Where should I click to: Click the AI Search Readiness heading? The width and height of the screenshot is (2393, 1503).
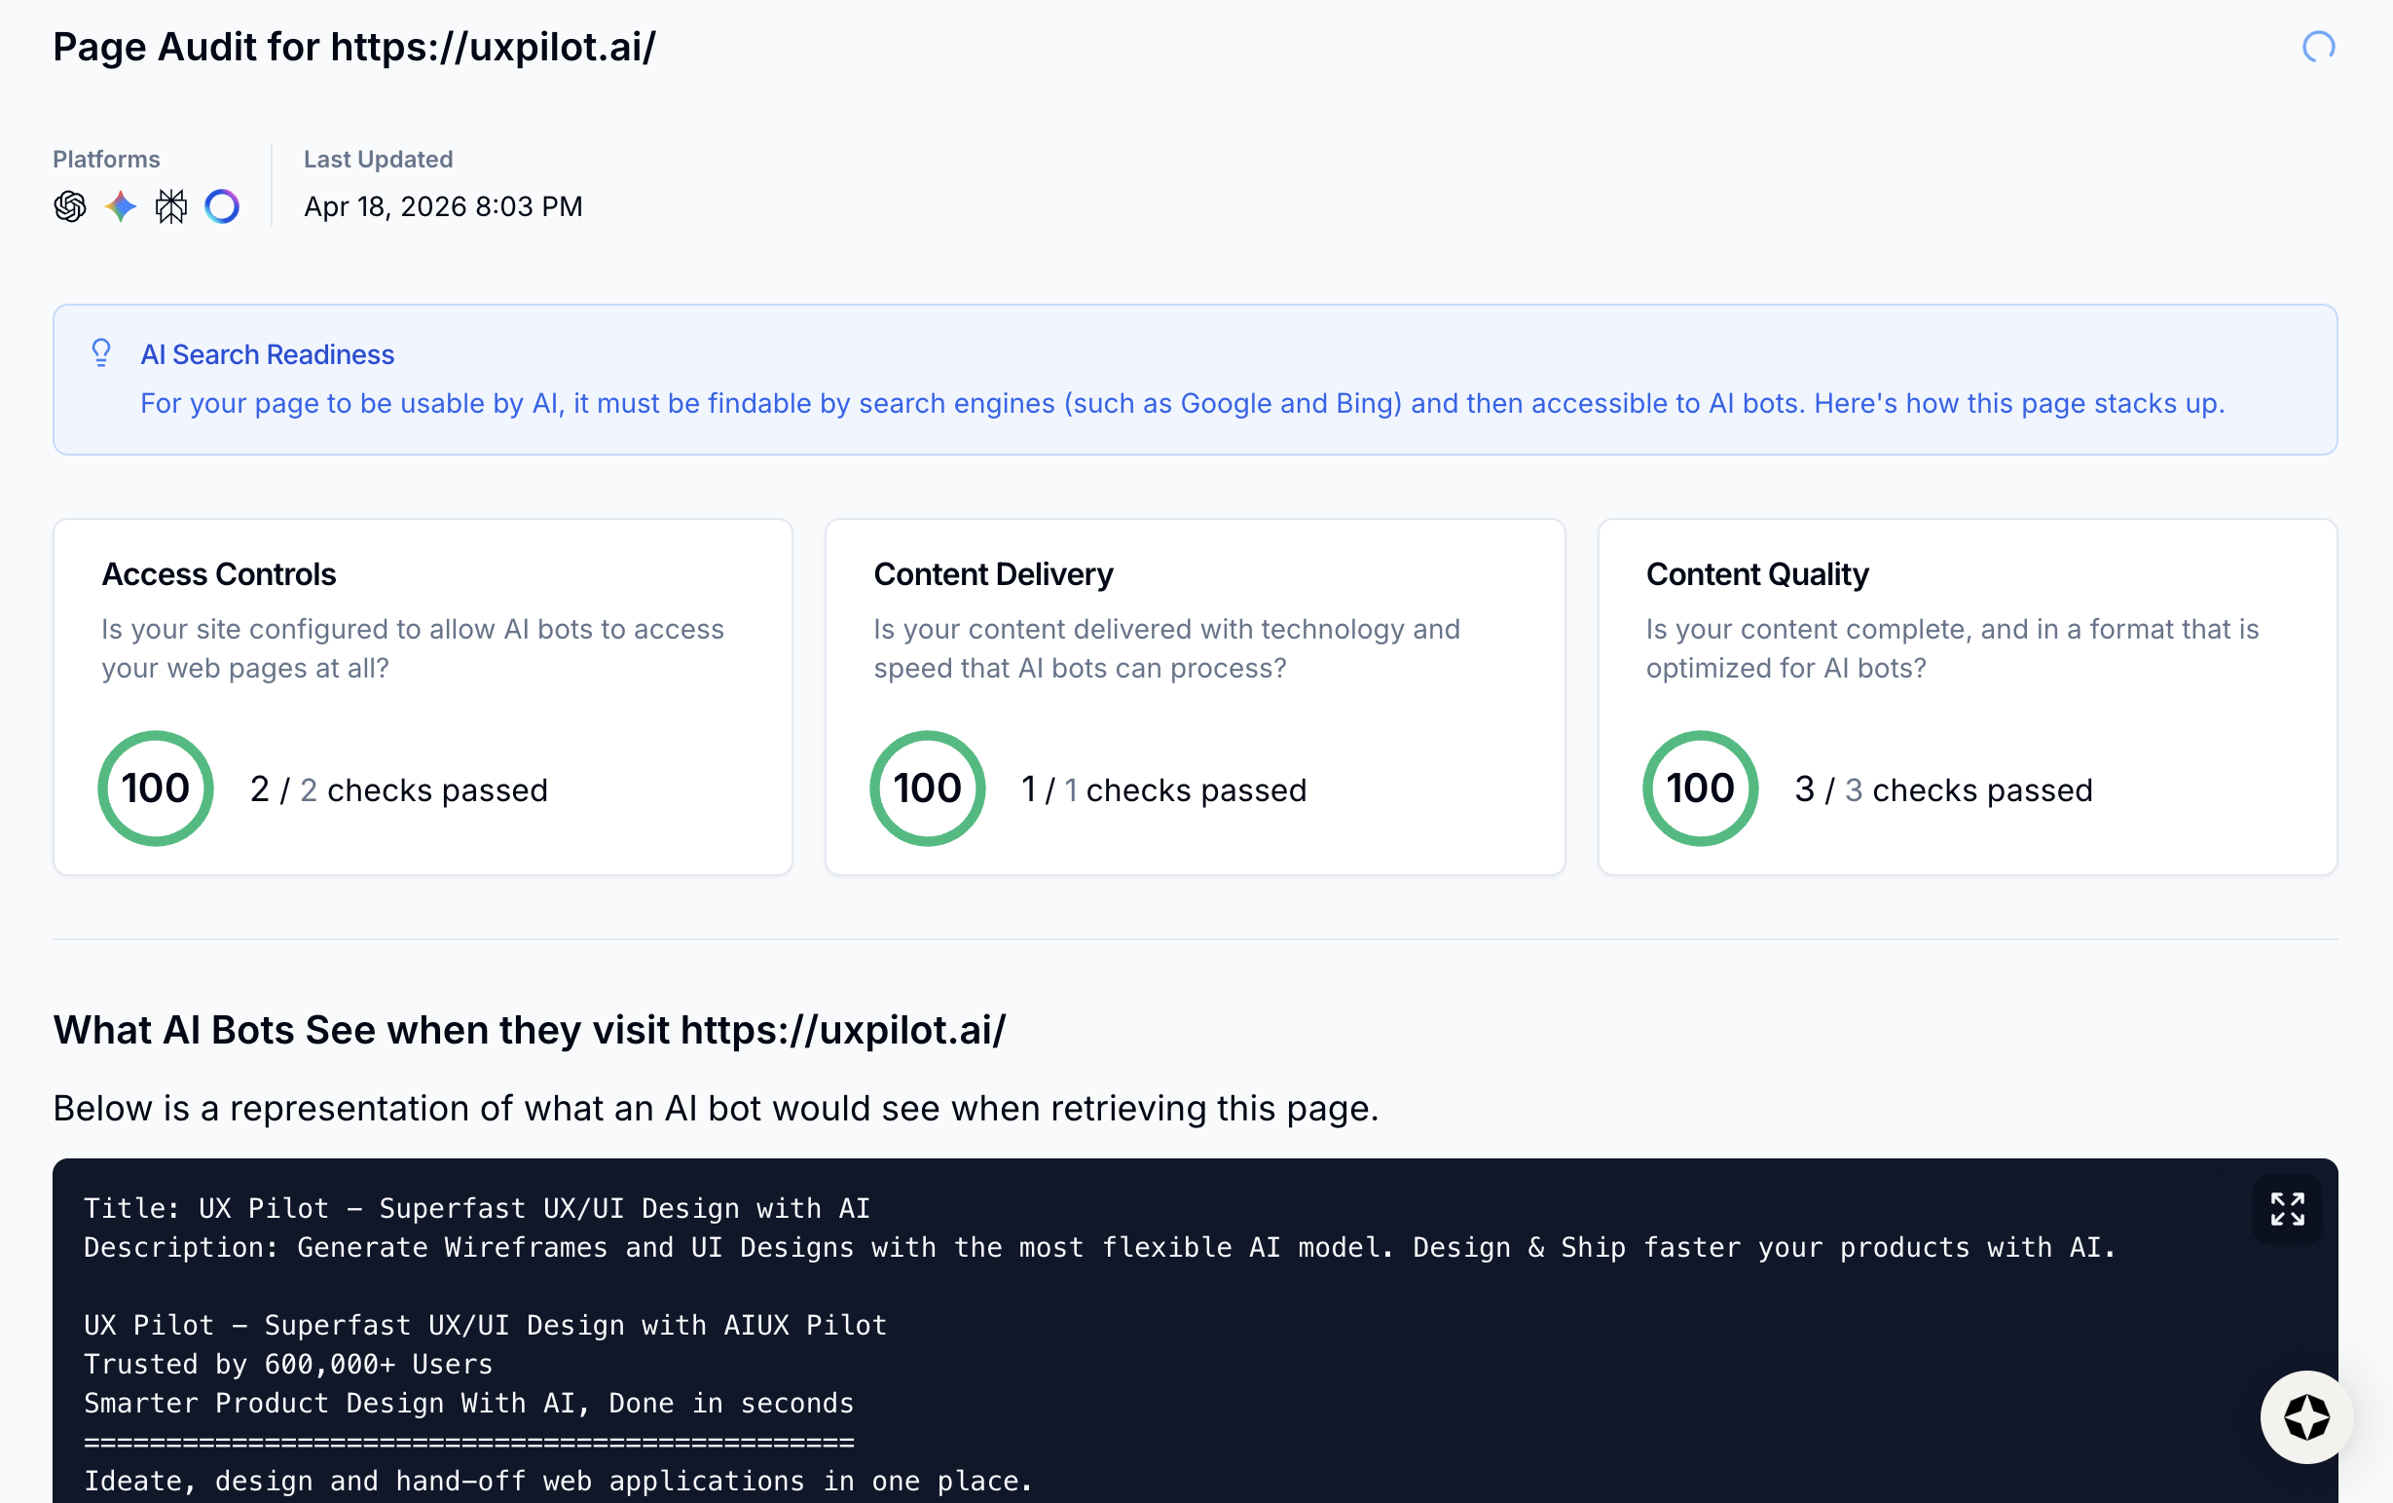pos(268,354)
